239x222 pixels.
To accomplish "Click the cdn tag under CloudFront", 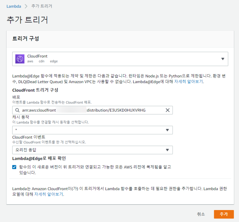I will point(42,61).
